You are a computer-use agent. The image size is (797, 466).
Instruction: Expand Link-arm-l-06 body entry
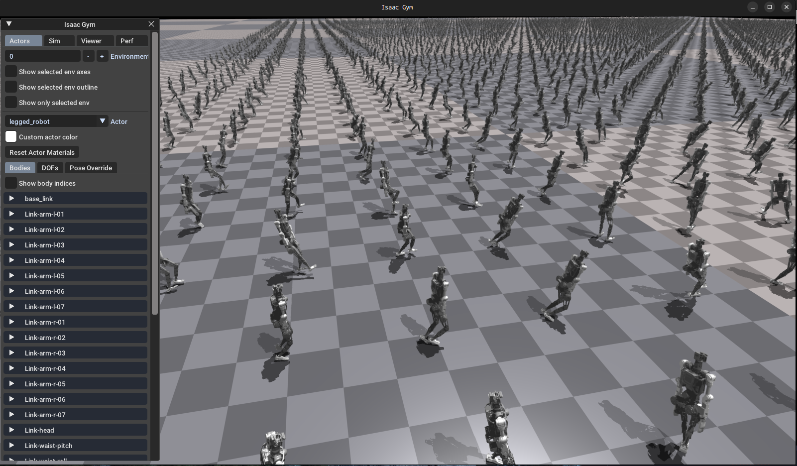(76, 291)
